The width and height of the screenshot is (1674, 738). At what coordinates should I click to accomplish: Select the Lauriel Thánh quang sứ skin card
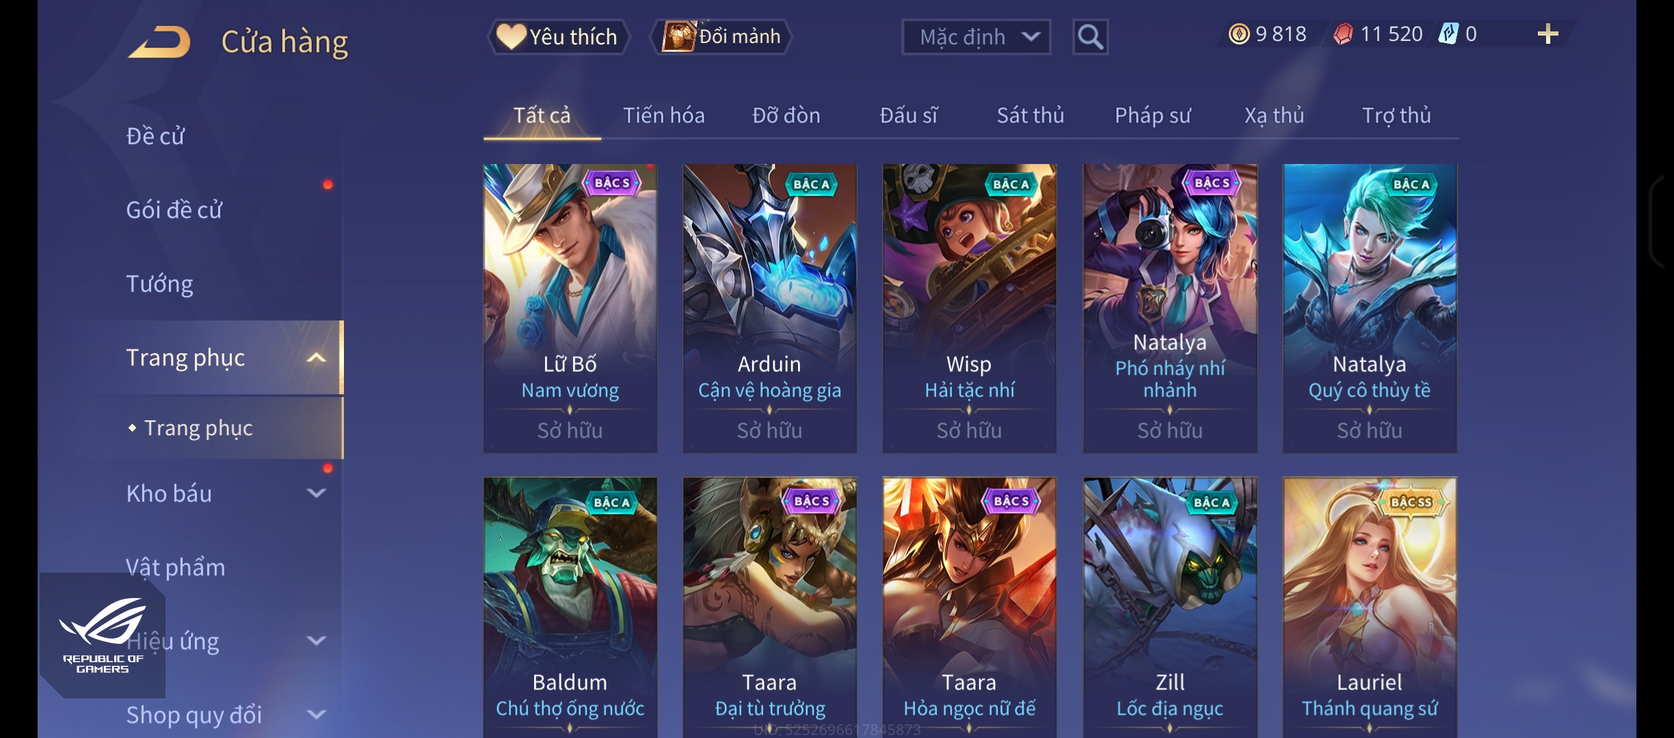point(1370,607)
